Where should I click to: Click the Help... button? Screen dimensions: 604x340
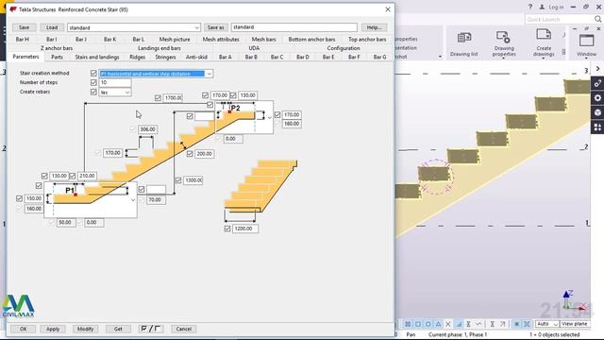[374, 27]
